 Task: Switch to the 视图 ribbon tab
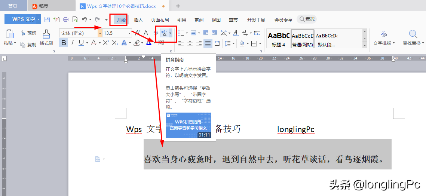click(x=216, y=20)
